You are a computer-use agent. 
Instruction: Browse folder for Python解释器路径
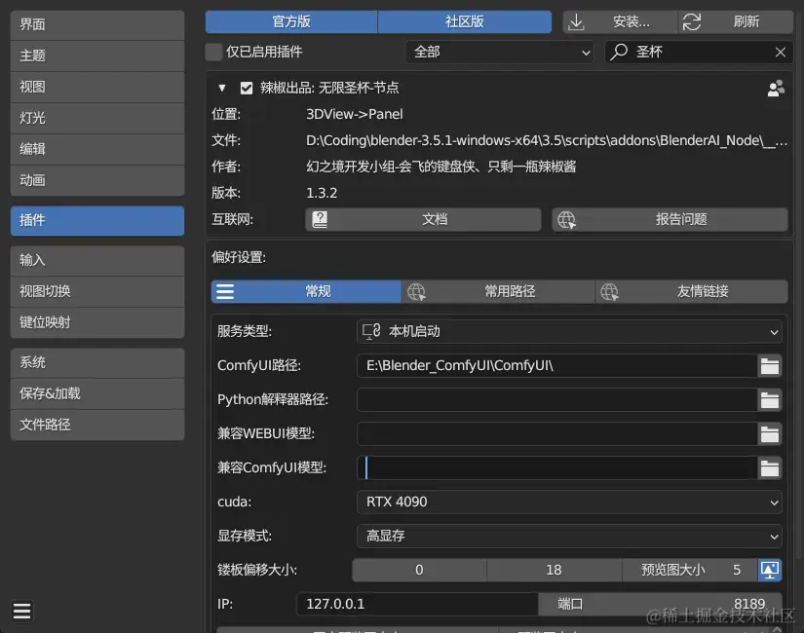[x=770, y=400]
